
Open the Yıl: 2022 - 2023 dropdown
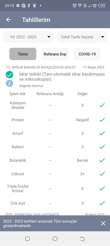[28, 37]
